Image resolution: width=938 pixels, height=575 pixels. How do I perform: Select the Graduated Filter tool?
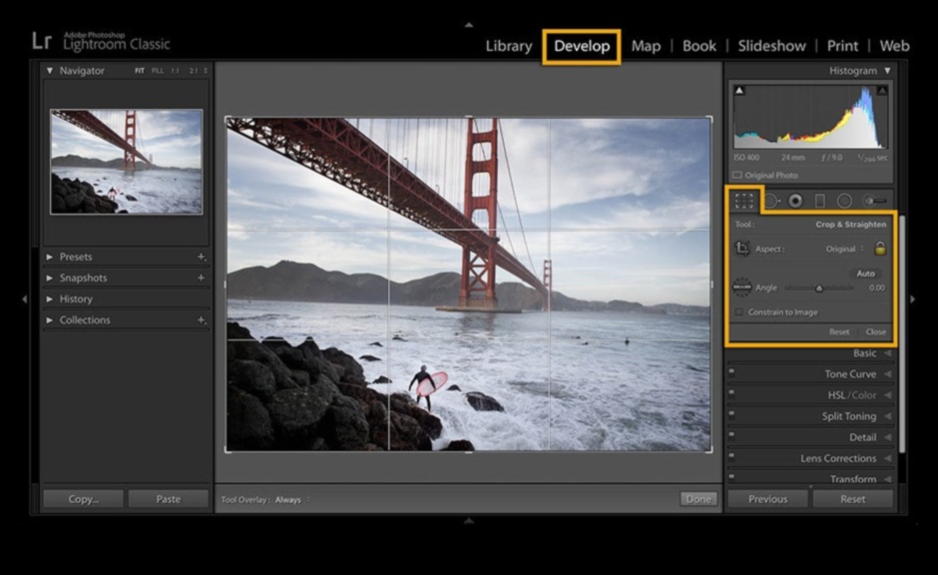[820, 201]
